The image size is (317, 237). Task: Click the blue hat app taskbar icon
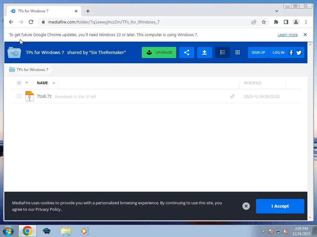pyautogui.click(x=47, y=231)
